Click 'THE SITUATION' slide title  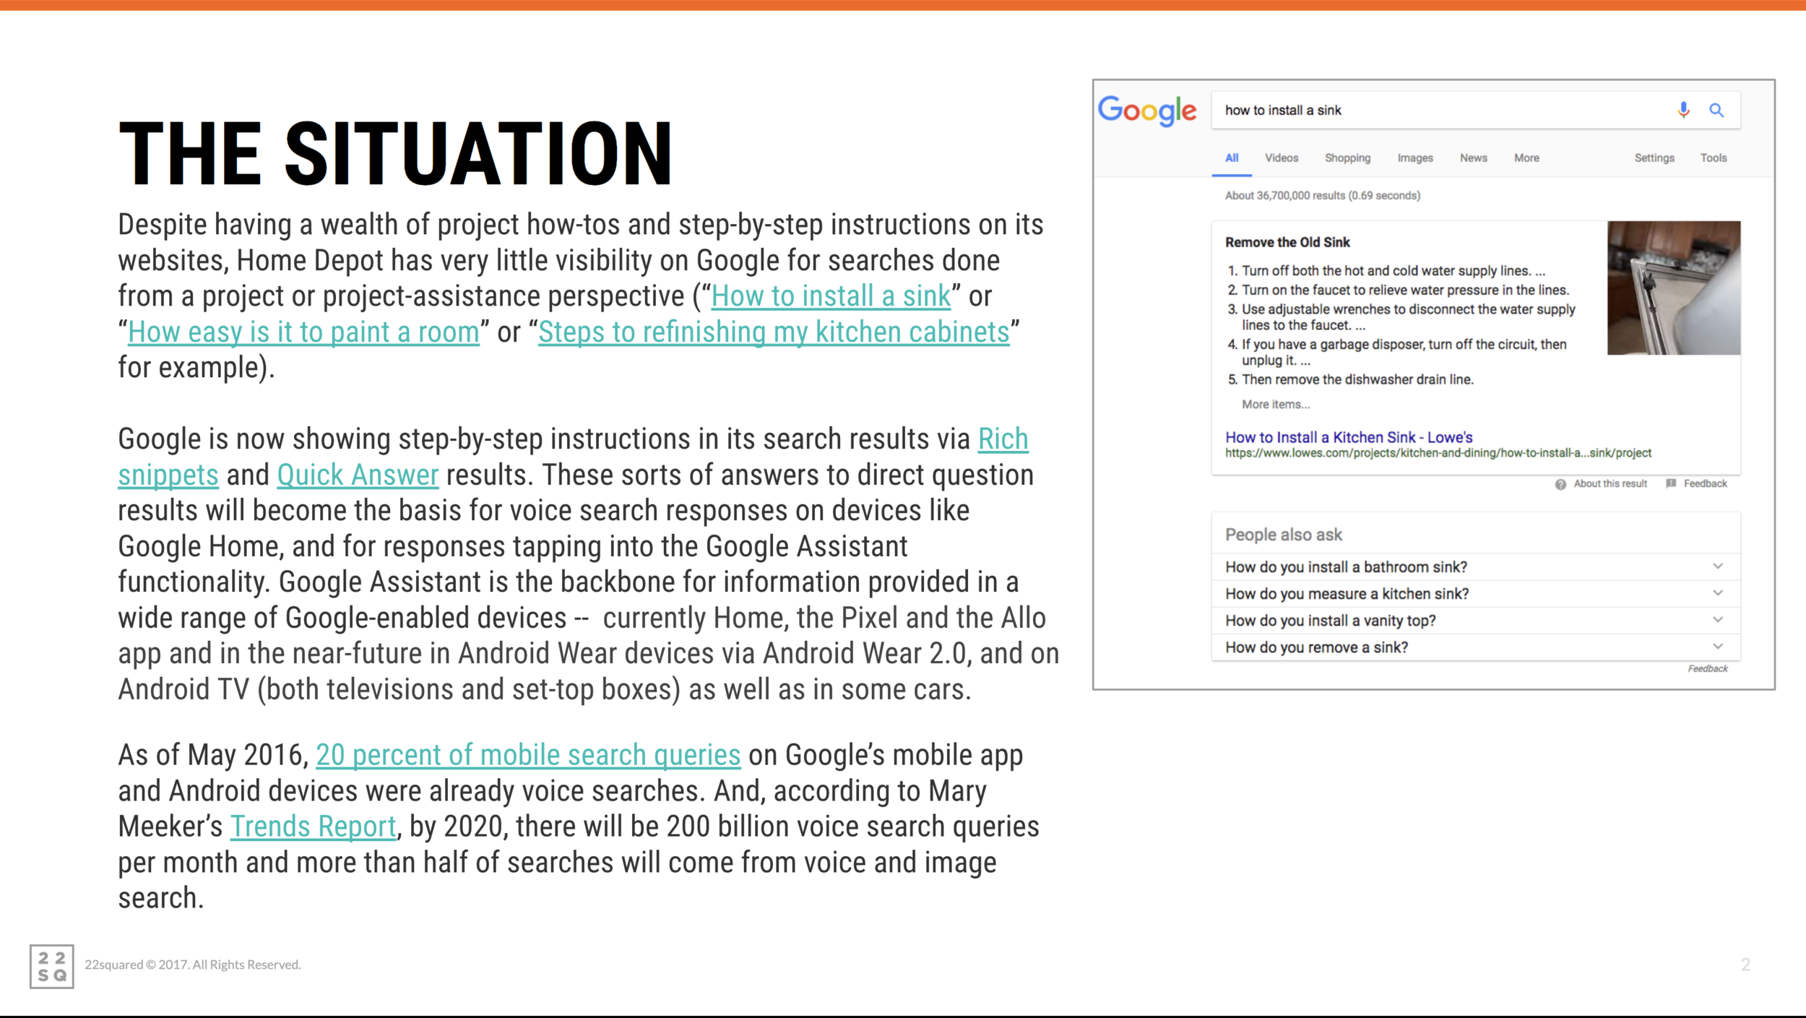point(395,154)
